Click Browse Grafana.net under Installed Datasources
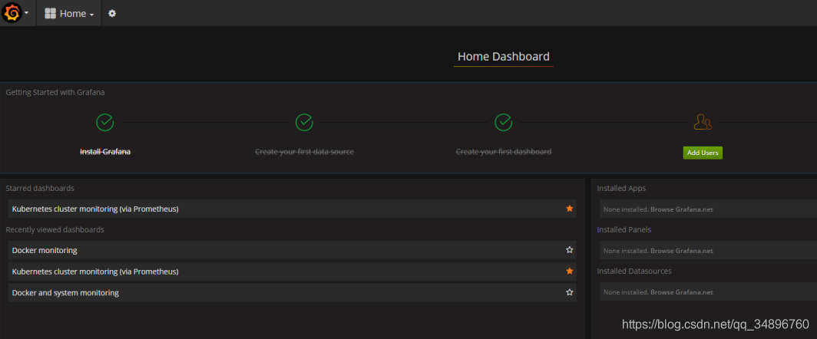This screenshot has width=817, height=339. [x=681, y=292]
